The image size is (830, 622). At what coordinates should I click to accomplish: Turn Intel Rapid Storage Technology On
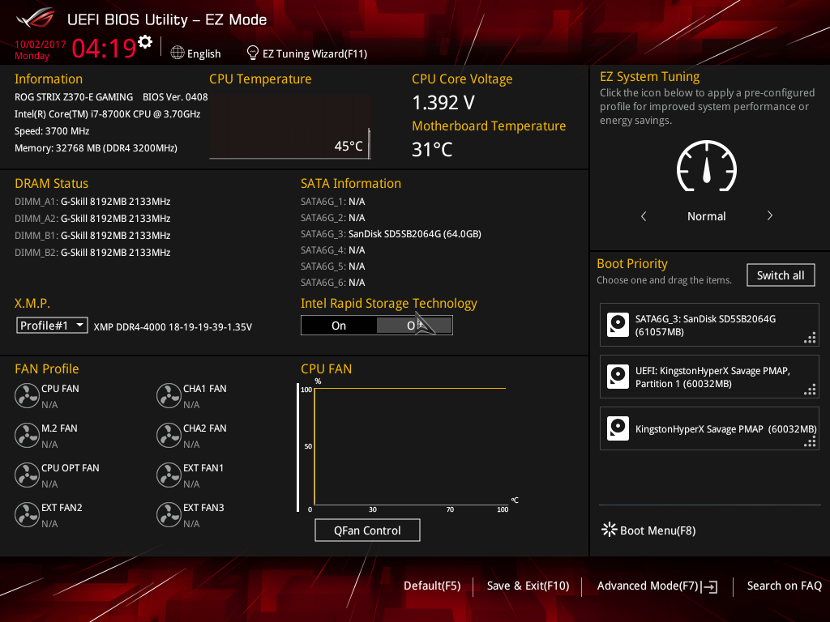[339, 326]
